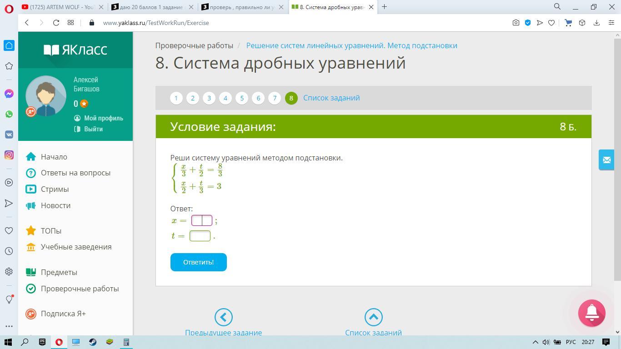Click Выйти to log out

(89, 129)
